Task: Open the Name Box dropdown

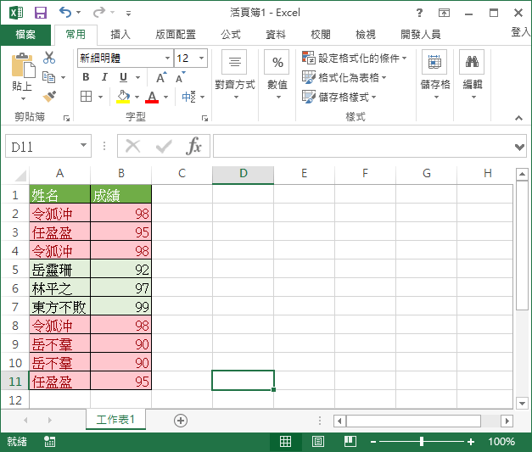Action: (83, 145)
